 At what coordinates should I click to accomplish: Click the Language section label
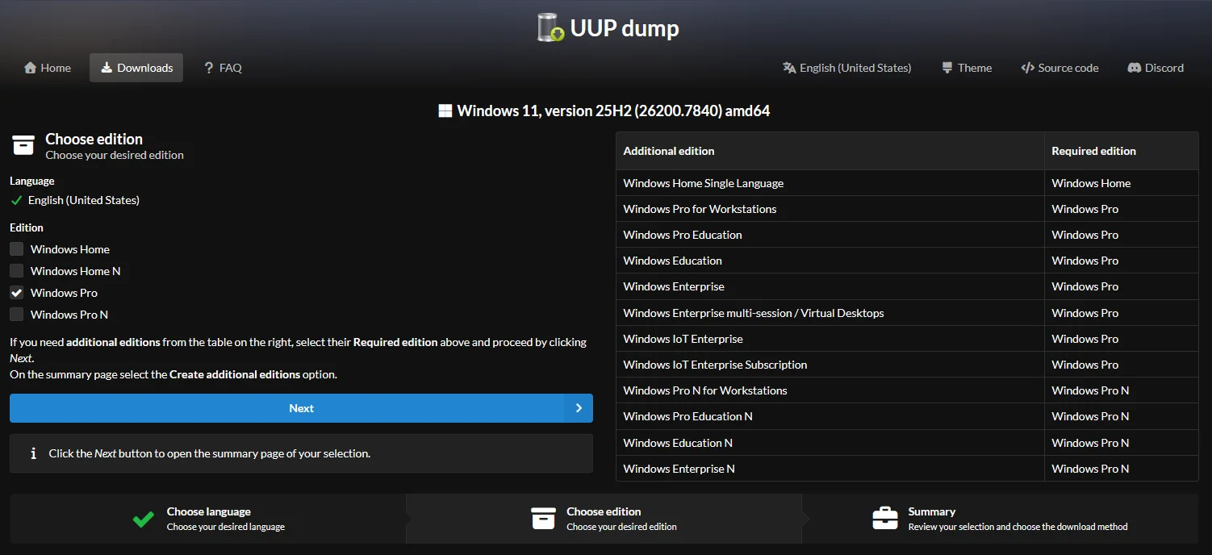(x=32, y=181)
